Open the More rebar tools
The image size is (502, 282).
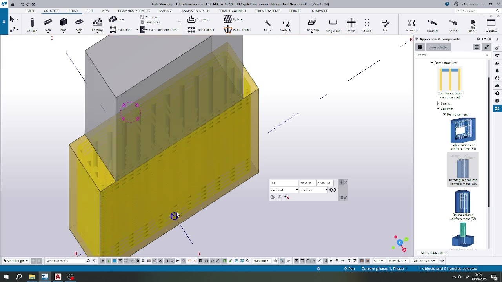point(267,26)
